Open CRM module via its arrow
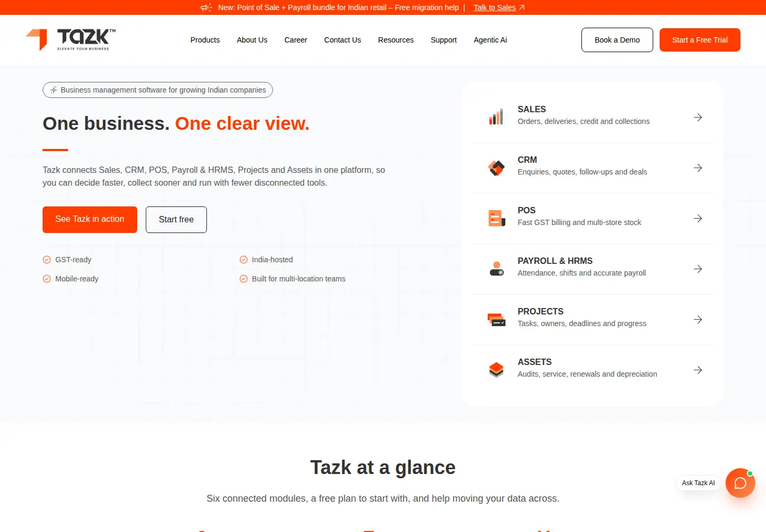766x532 pixels. click(x=698, y=168)
